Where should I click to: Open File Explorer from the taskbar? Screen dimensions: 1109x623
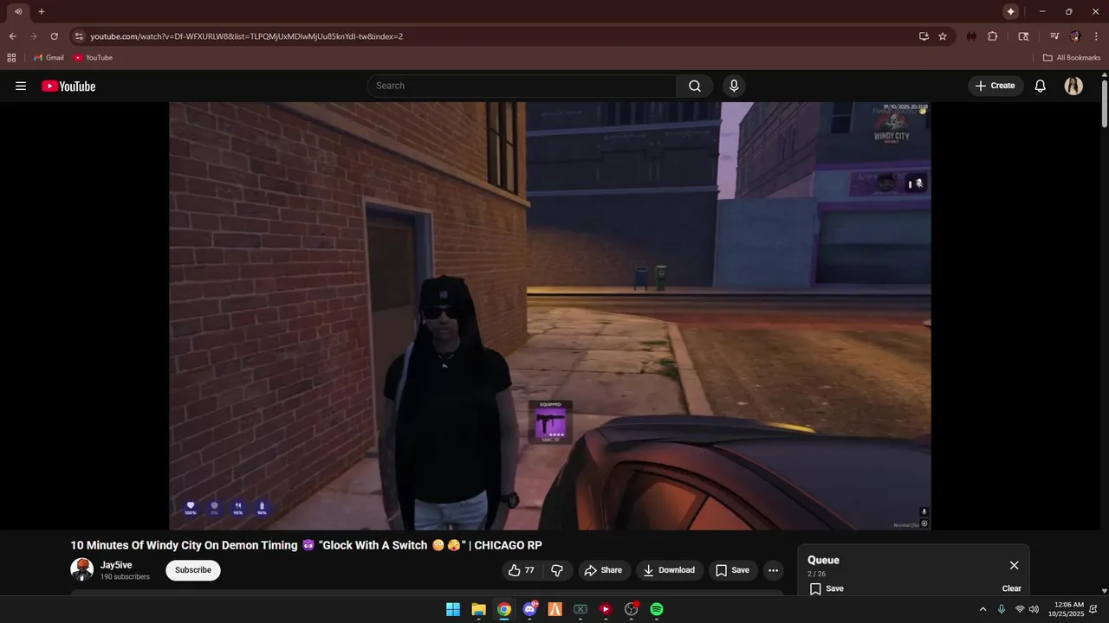click(478, 609)
